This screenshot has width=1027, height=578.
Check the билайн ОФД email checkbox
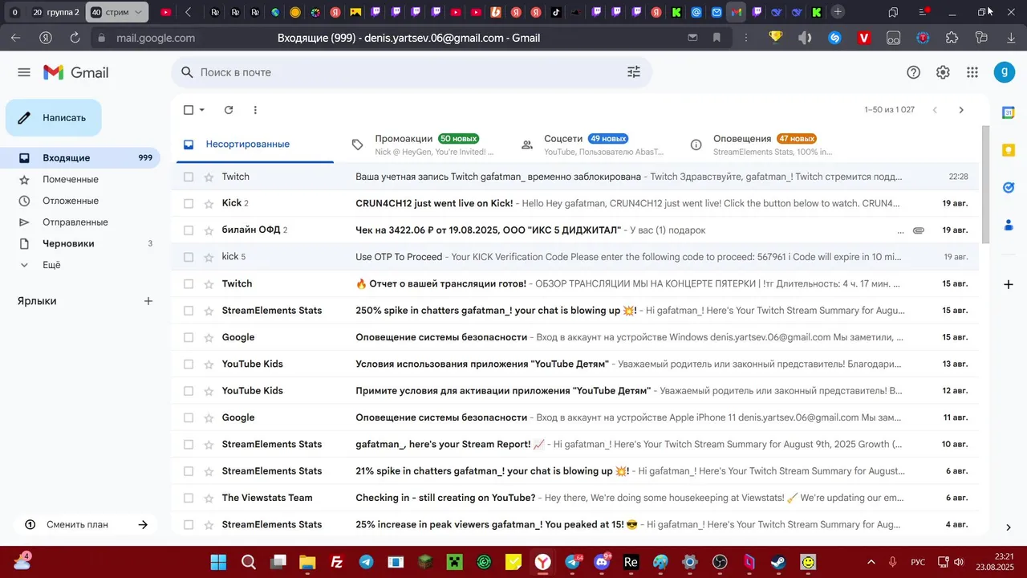click(189, 230)
